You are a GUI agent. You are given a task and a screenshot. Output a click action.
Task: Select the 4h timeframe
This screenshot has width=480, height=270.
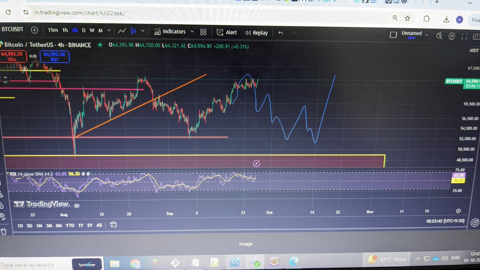(x=75, y=30)
